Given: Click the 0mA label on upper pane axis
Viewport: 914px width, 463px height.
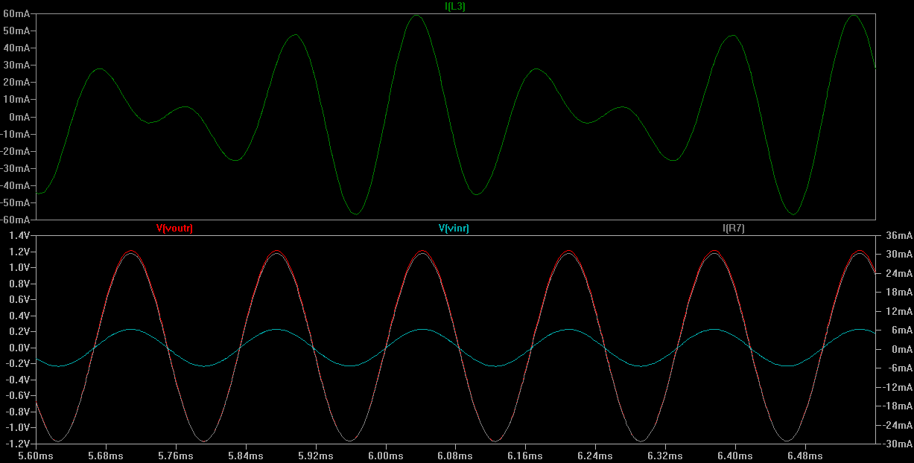Looking at the screenshot, I should point(19,117).
